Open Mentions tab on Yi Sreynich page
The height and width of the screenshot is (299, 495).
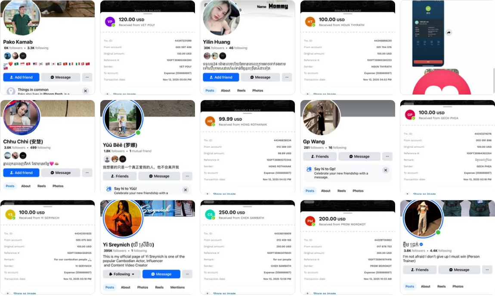pos(177,287)
